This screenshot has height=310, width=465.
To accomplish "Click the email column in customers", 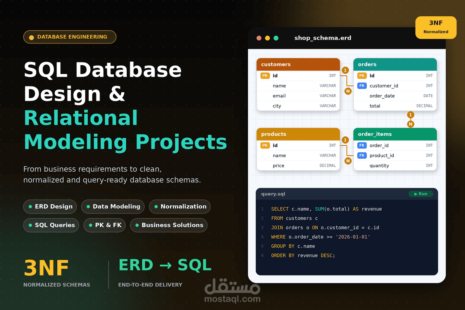I will click(279, 96).
